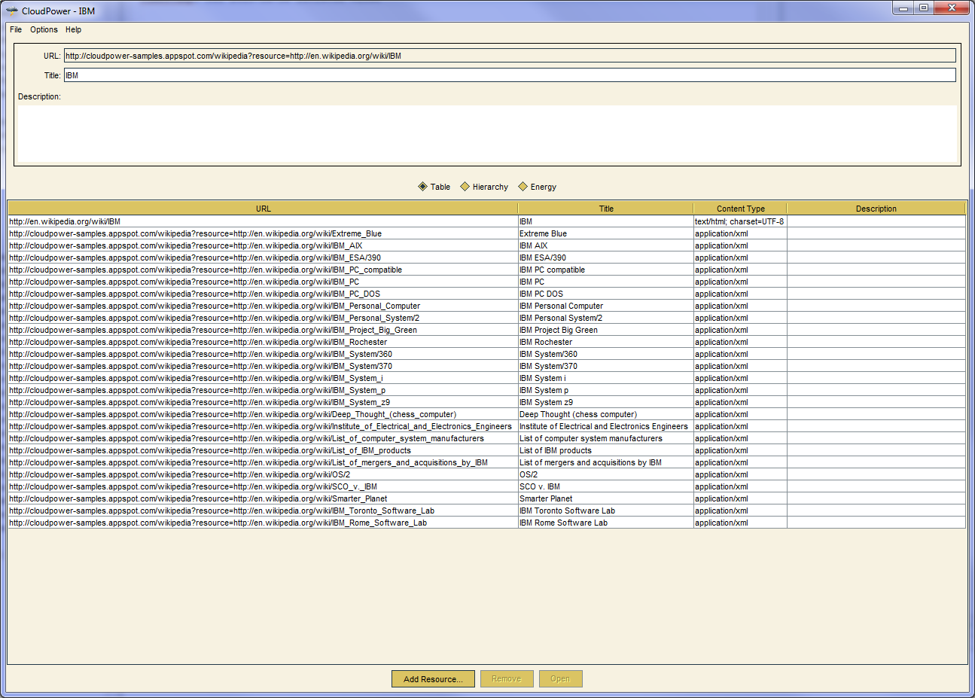Click the 'IBM System z9' title cell
Screen dimensions: 975x698
pos(605,402)
